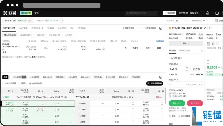The image size is (223, 126).
Task: Open the 逐仓 margin mode dropdown
Action: pos(186,44)
